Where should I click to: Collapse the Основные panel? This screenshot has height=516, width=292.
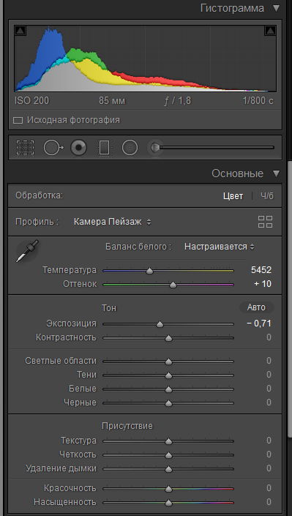point(276,173)
